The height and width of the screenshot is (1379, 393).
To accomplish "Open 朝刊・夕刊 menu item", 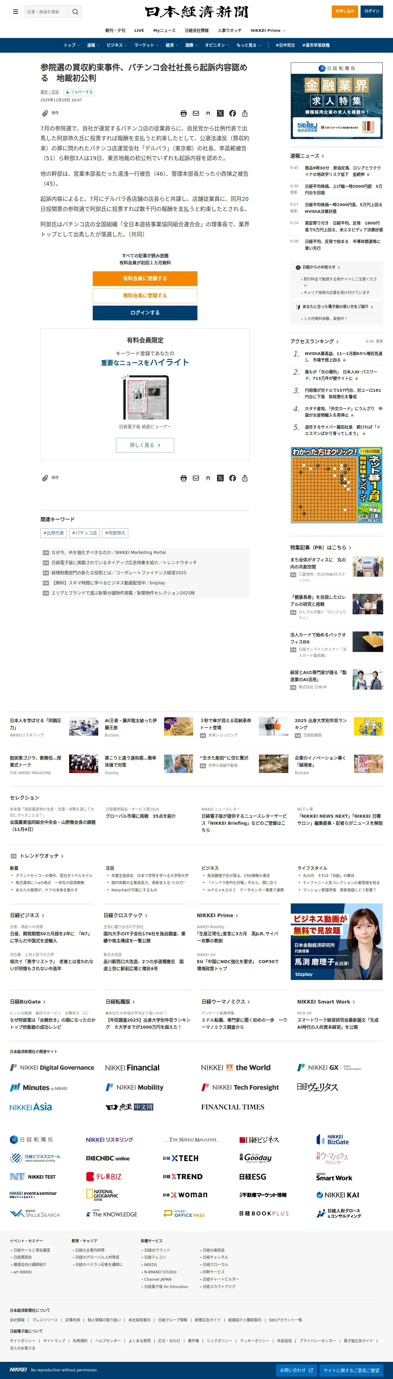I will [x=115, y=31].
